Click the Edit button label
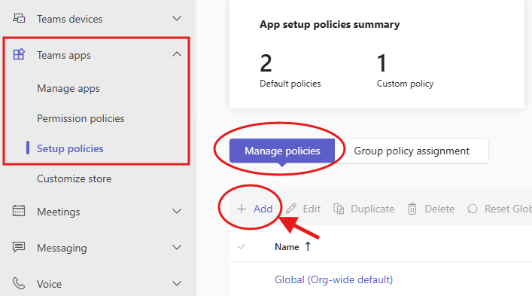 (x=312, y=209)
